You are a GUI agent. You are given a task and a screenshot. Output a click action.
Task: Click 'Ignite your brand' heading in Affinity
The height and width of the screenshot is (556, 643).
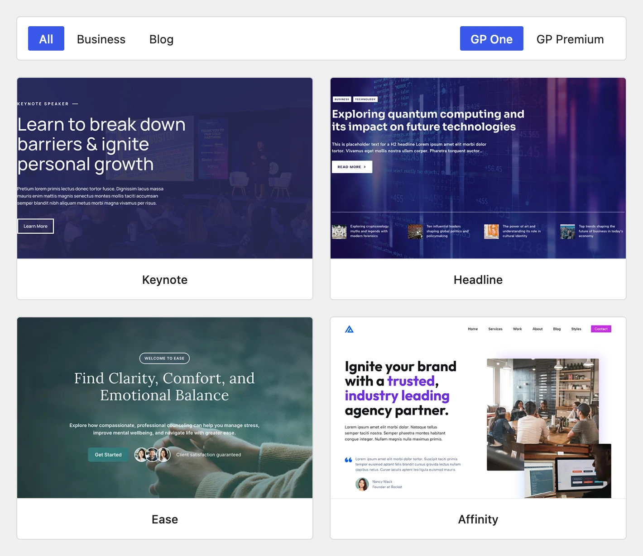401,388
